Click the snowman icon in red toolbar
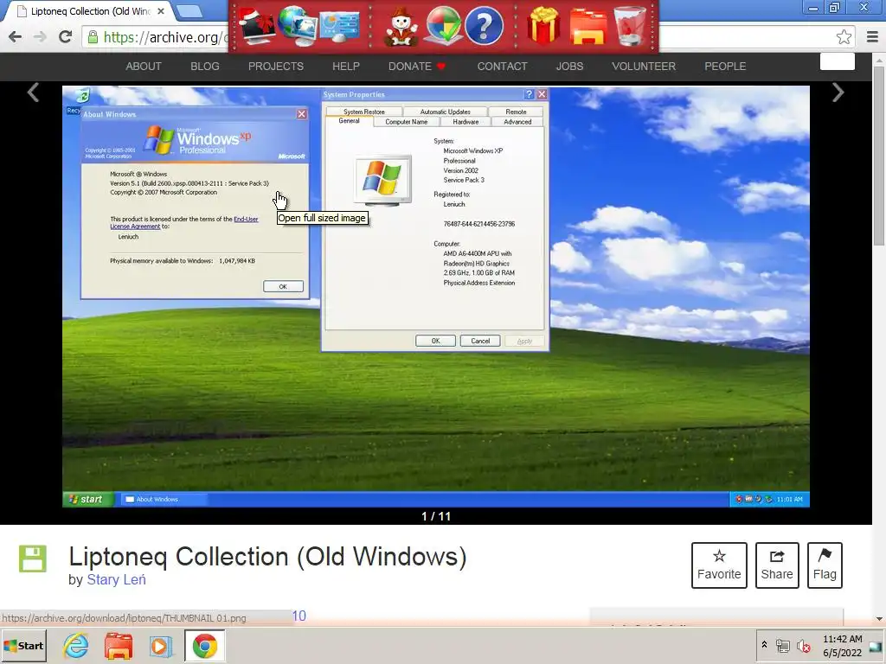This screenshot has height=664, width=886. (x=401, y=27)
